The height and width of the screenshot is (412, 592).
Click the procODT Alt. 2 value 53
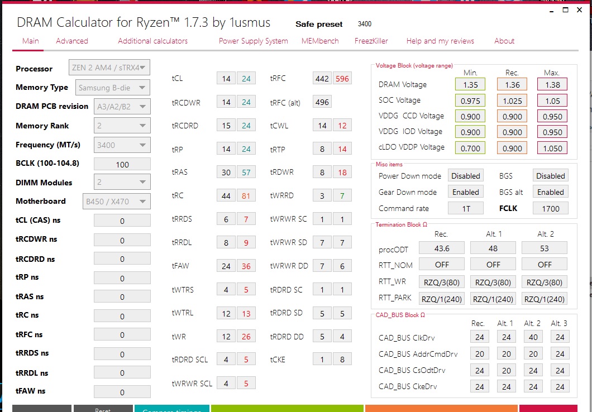click(545, 248)
